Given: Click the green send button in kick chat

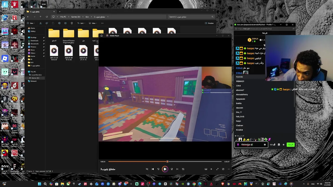Looking at the screenshot, I should [x=291, y=144].
